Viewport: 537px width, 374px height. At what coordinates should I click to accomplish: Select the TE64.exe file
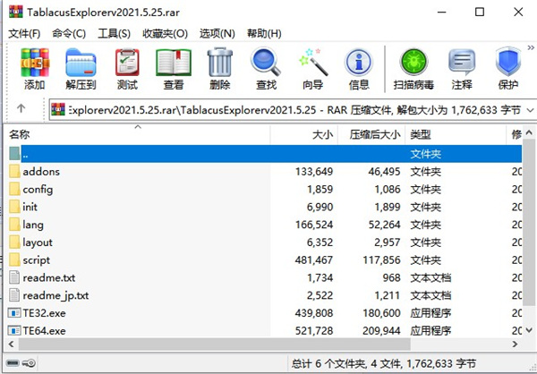[x=264, y=331]
